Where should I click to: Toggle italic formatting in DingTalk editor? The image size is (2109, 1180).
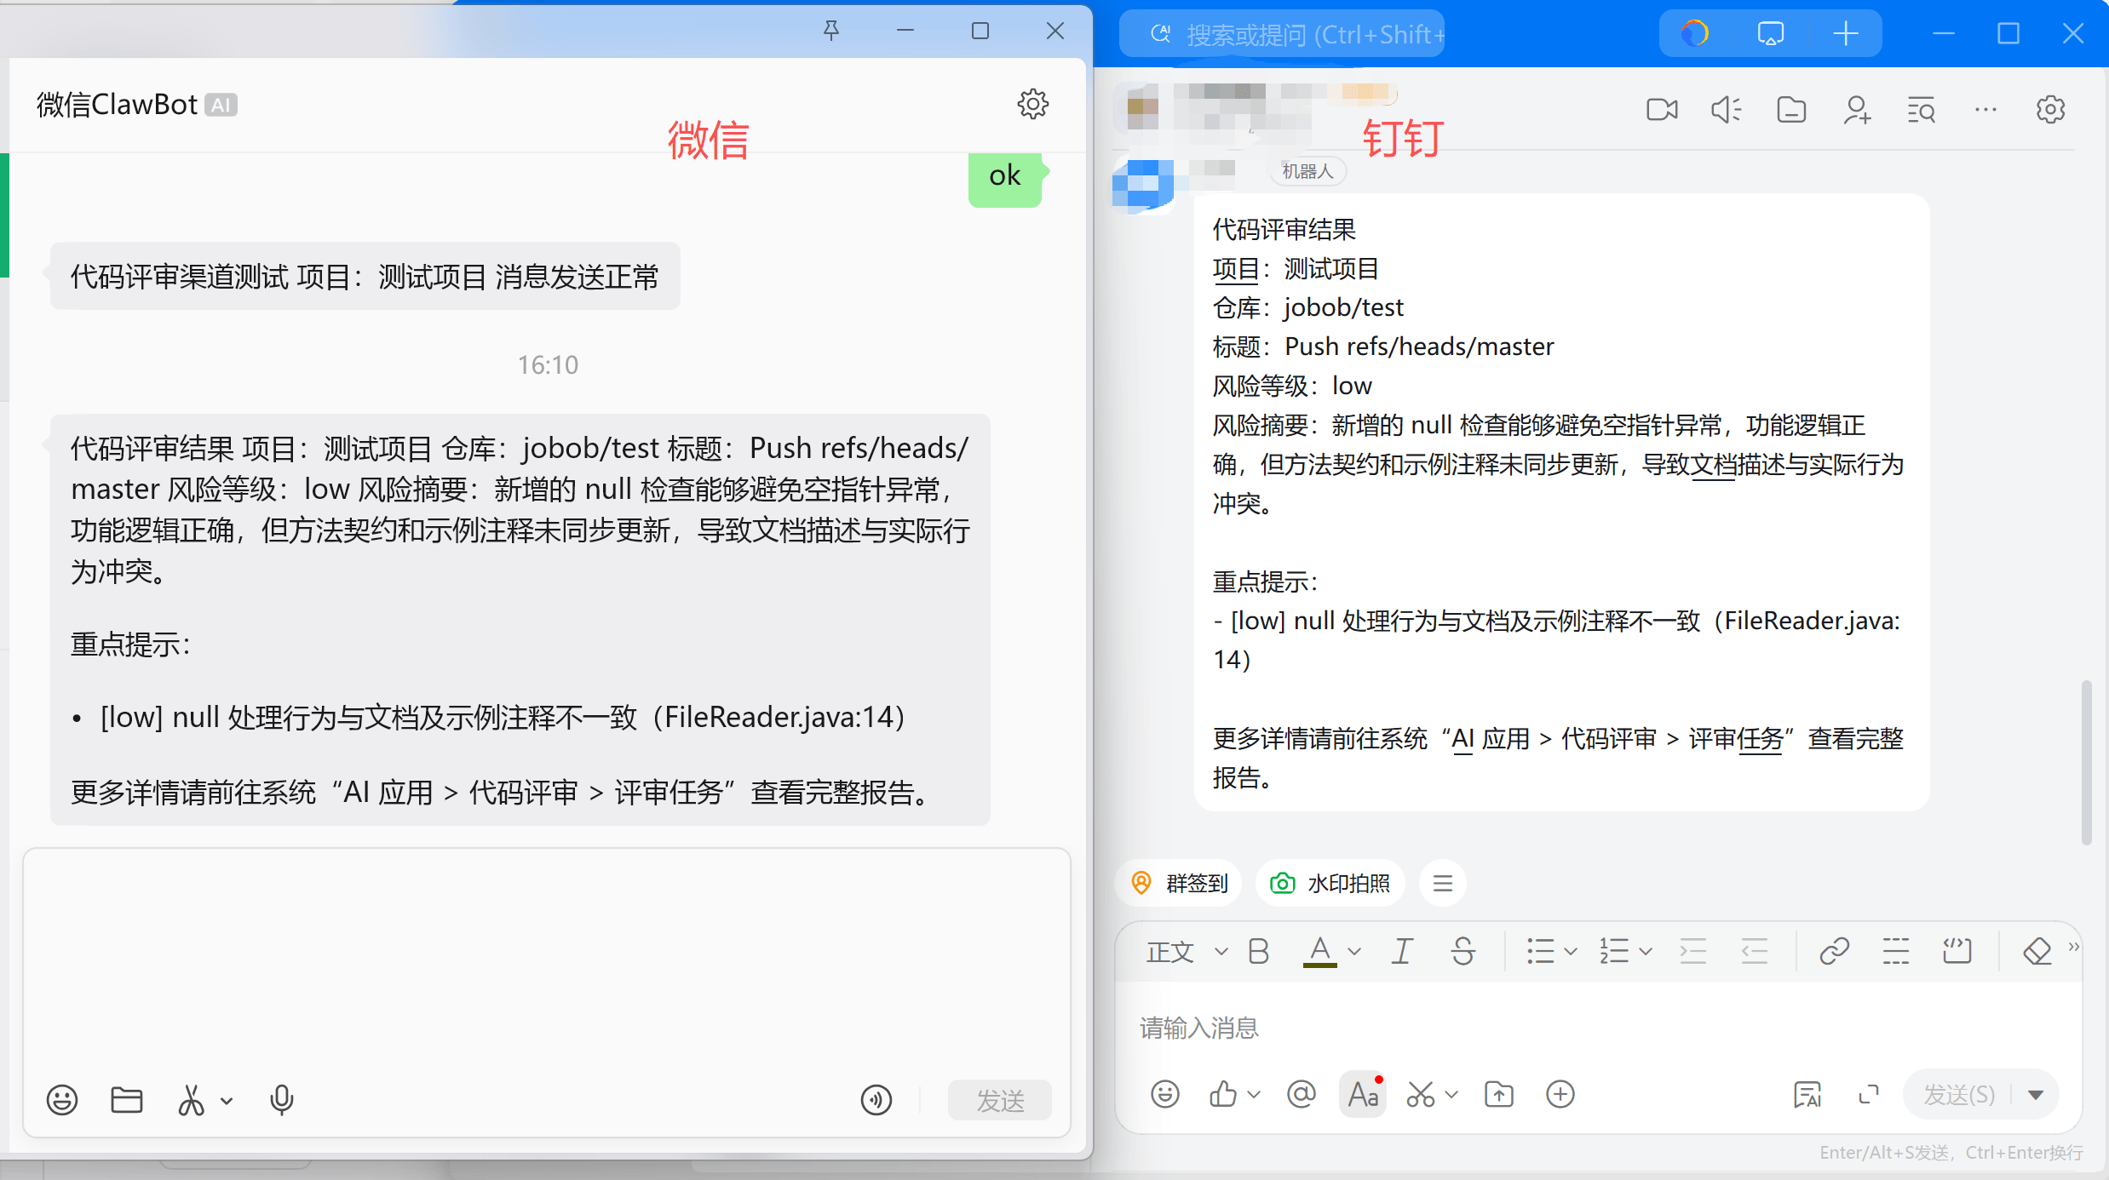(1402, 951)
